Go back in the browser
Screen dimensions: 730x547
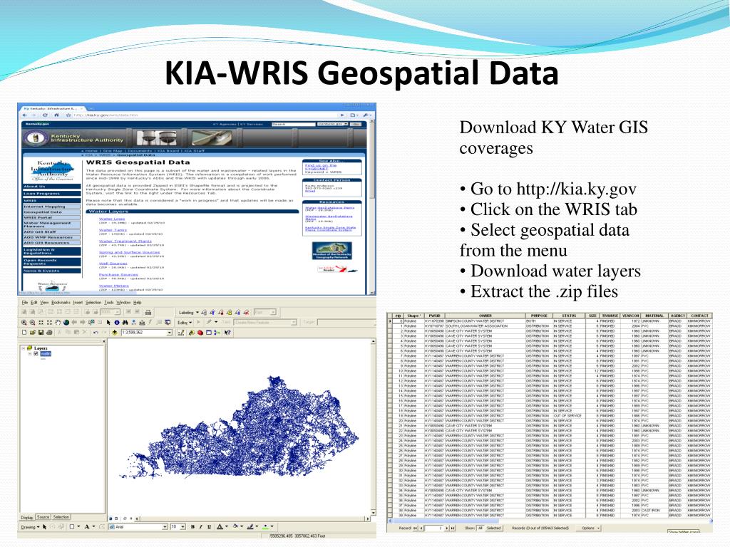tap(25, 115)
